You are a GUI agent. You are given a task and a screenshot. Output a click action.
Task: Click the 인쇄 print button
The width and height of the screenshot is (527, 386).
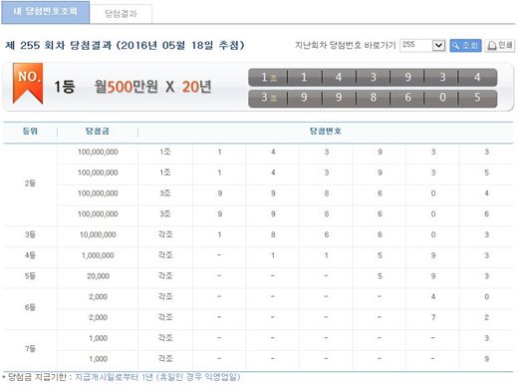[500, 46]
